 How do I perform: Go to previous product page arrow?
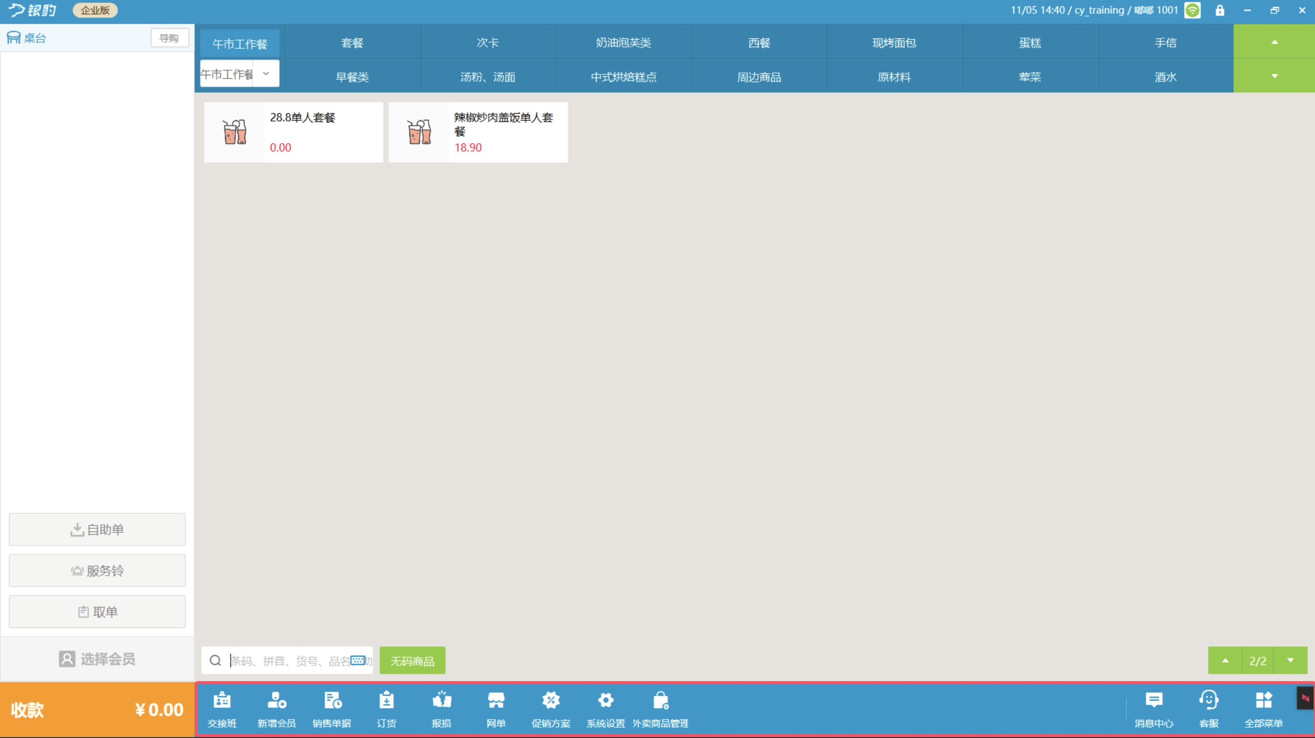point(1225,661)
